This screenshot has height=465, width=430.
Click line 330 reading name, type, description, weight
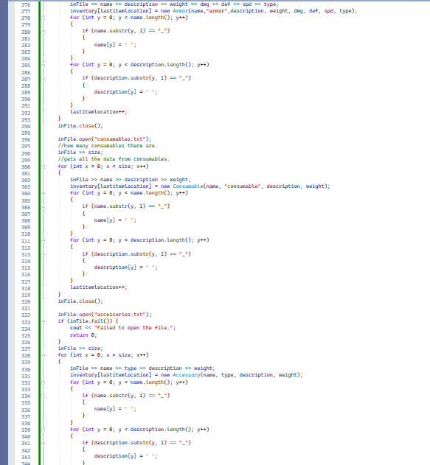click(142, 368)
